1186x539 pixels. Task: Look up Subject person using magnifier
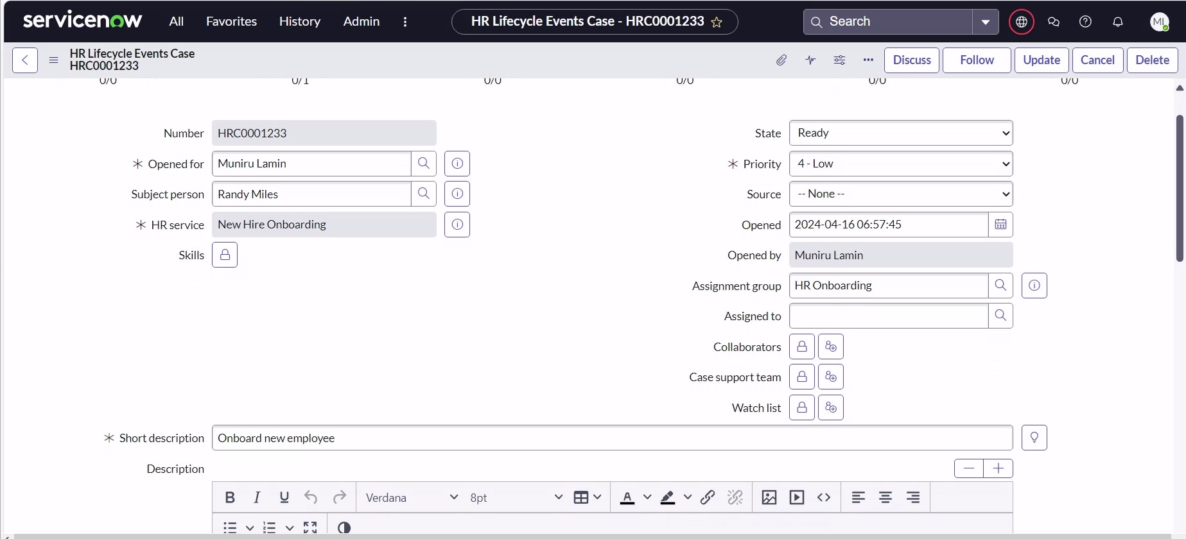424,194
